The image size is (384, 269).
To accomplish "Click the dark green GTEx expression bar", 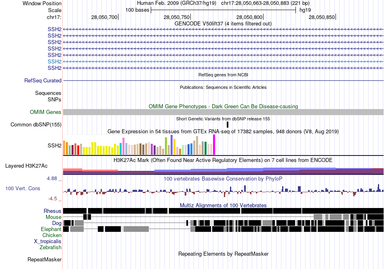I will (205, 148).
